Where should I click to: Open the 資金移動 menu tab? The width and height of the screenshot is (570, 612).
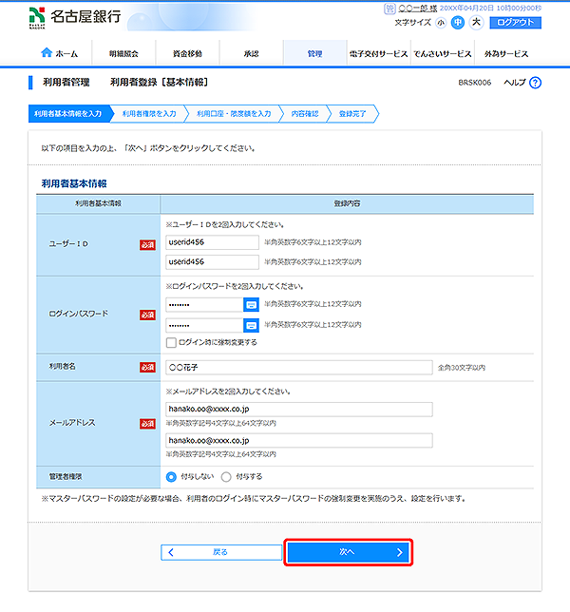tap(187, 54)
